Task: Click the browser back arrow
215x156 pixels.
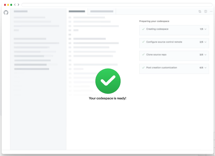Action: click(15, 5)
